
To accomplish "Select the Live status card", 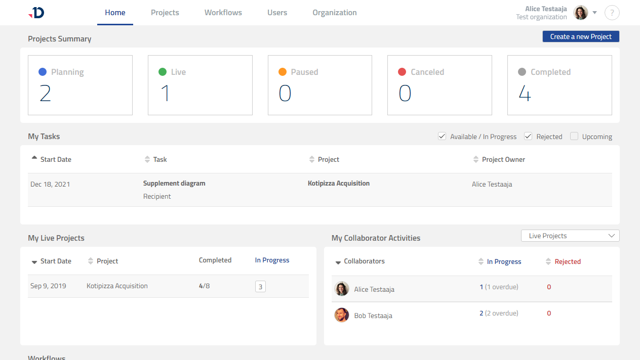I will click(199, 85).
